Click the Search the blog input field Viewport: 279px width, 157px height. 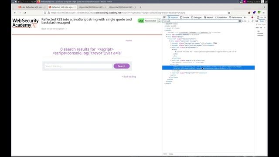pyautogui.click(x=78, y=66)
